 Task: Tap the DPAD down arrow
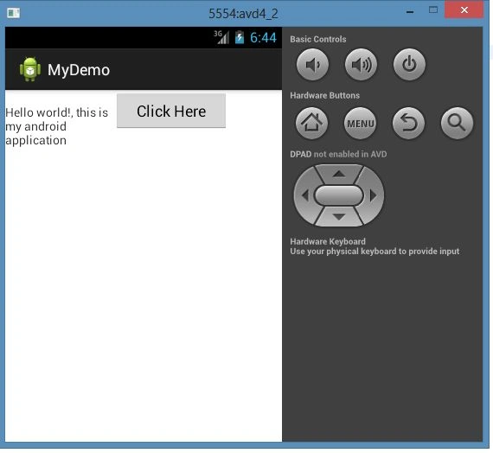[339, 217]
